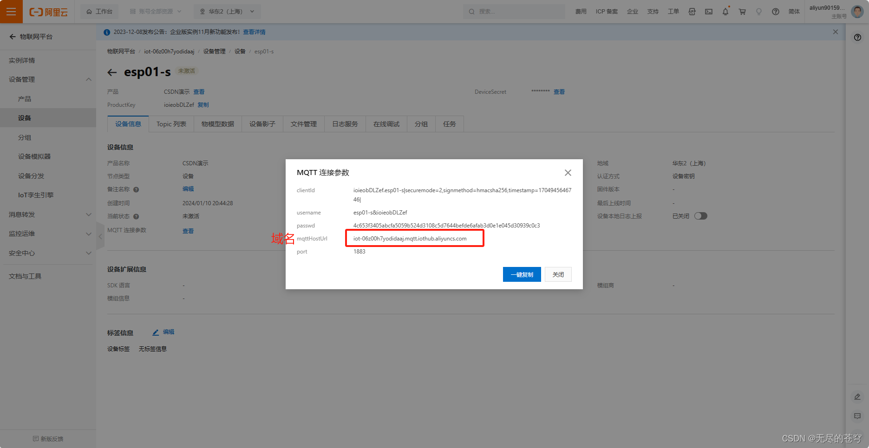
Task: Open the help question mark icon in top bar
Action: pos(776,12)
